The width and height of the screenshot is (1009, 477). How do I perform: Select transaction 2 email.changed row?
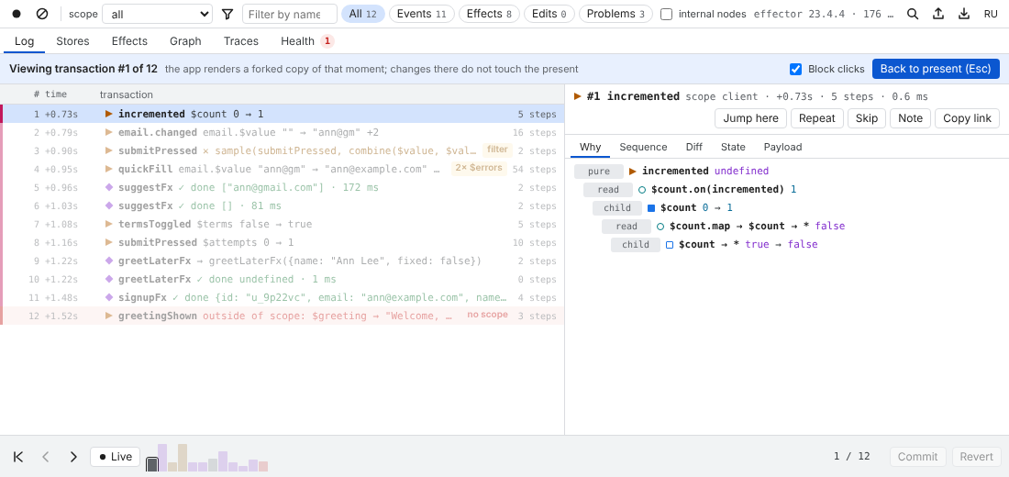[282, 133]
